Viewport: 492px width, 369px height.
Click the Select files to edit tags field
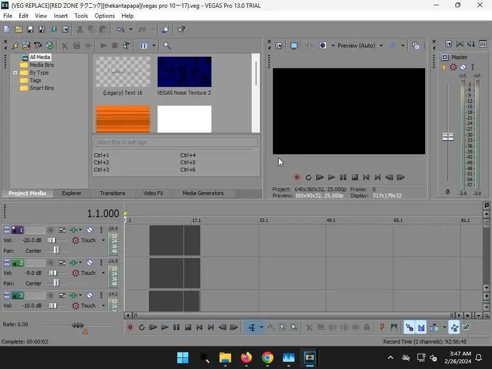coord(176,142)
